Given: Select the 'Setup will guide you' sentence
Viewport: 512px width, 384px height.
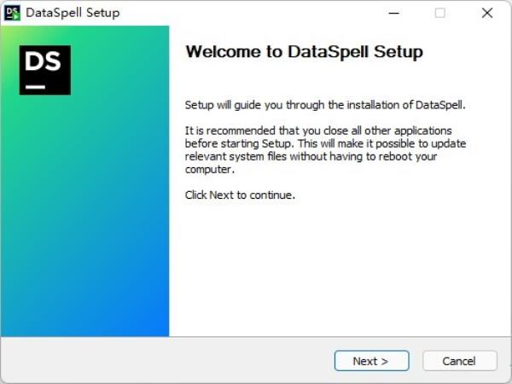Looking at the screenshot, I should coord(325,105).
